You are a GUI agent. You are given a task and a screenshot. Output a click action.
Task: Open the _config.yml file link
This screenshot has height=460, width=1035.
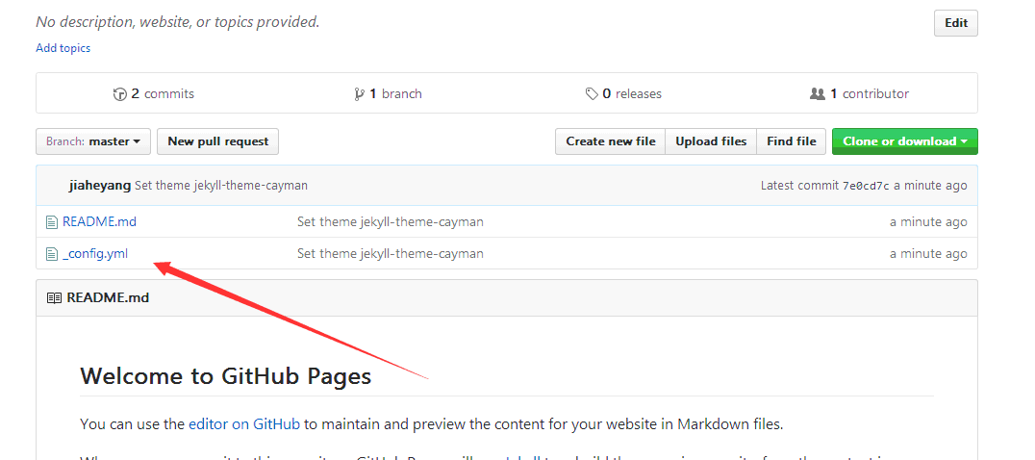[x=95, y=253]
